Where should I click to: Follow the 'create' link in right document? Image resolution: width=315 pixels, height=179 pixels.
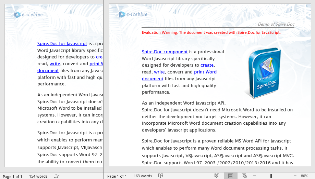click(207, 65)
